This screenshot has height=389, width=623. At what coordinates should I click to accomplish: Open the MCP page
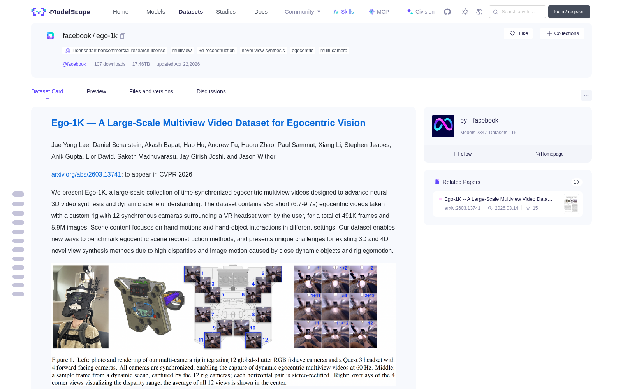click(x=379, y=12)
